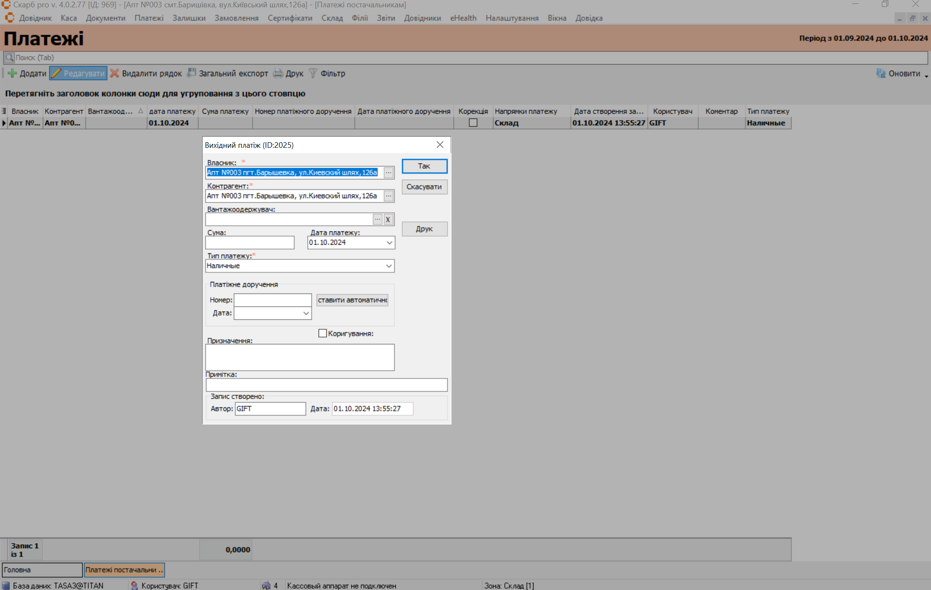The image size is (931, 590).
Task: Click the green plus Додати icon
Action: pos(12,73)
